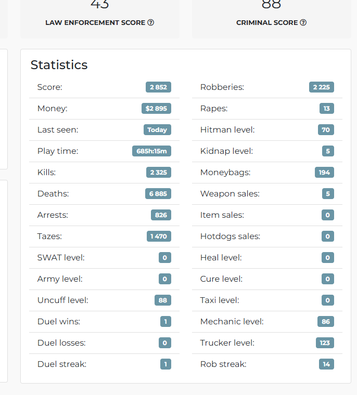Click the Play time badge 685h:15m
Screen dimensions: 357x395
151,151
